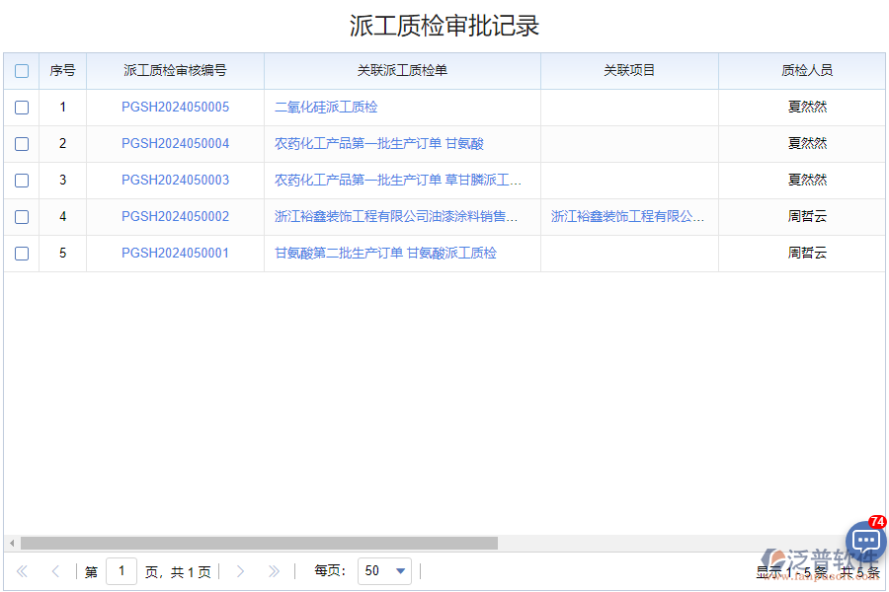Click the 质检人员 column header
This screenshot has width=889, height=592.
pos(807,70)
